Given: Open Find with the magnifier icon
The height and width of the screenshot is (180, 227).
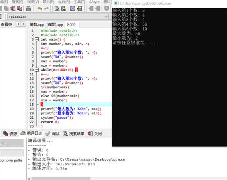Looking at the screenshot, I should 57,8.
